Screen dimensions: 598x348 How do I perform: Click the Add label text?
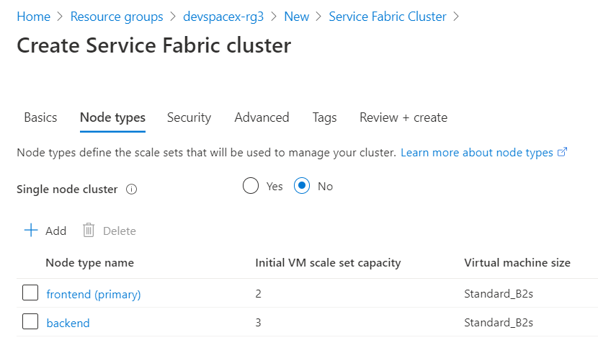pyautogui.click(x=55, y=231)
